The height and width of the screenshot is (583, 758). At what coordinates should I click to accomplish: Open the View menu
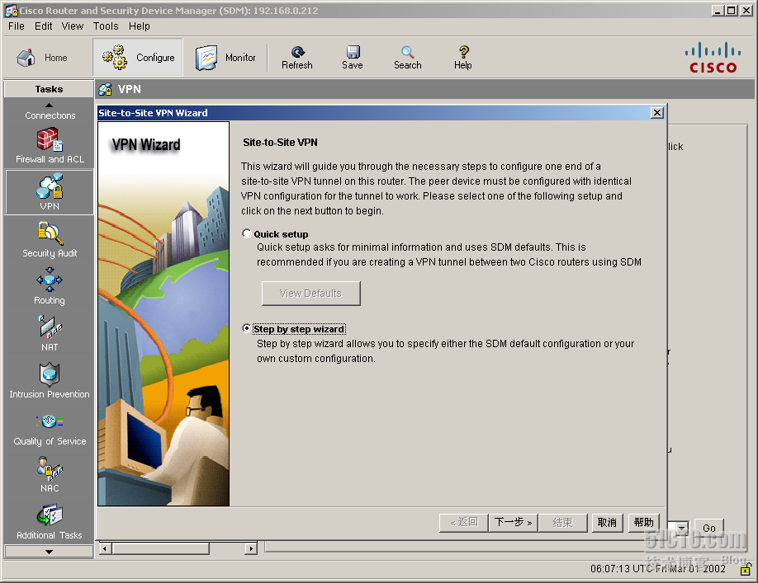(x=73, y=26)
